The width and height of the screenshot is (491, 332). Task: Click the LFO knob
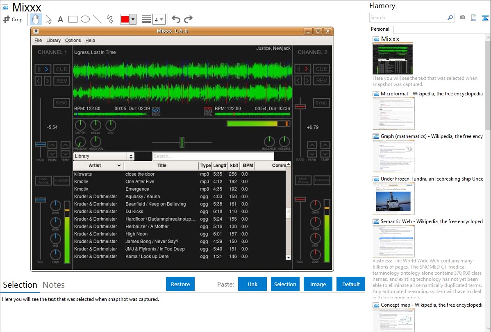pos(111,125)
